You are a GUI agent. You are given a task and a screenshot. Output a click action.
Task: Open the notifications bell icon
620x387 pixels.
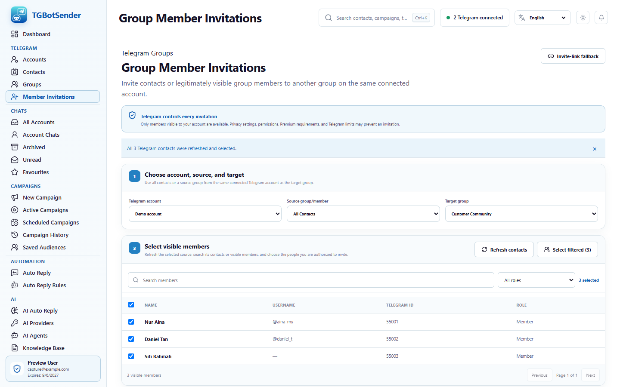pyautogui.click(x=601, y=18)
